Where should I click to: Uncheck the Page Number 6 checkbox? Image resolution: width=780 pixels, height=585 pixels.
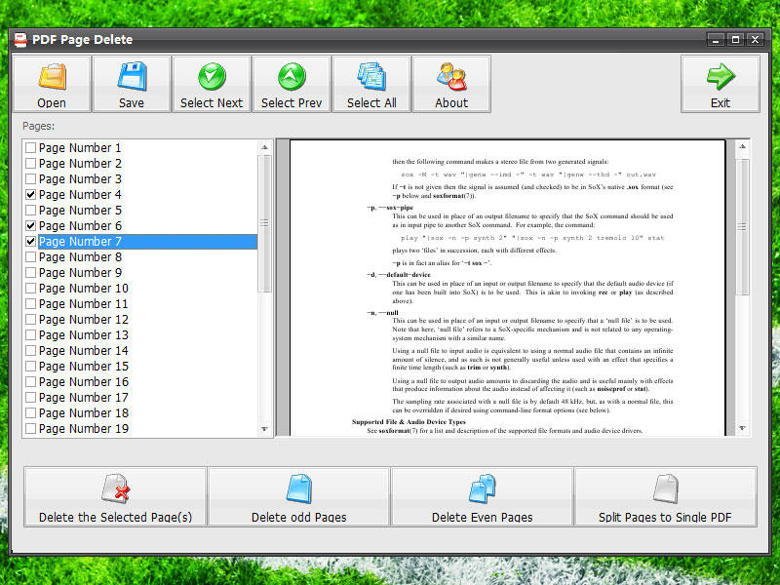[x=31, y=226]
